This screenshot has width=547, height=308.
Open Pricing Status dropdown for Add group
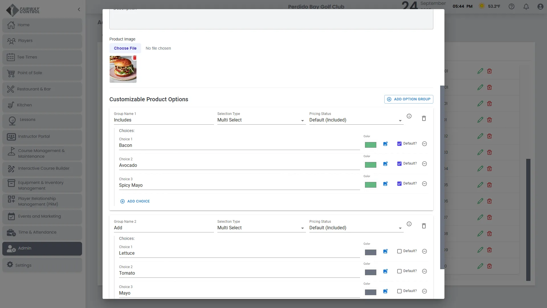pyautogui.click(x=356, y=228)
